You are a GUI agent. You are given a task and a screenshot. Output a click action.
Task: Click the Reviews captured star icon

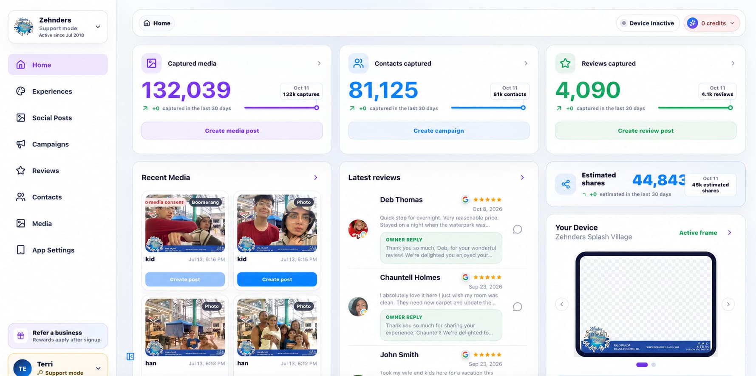(x=565, y=63)
